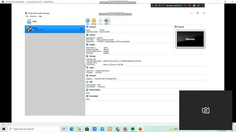Open the File menu in VirtualBox

pos(27,16)
